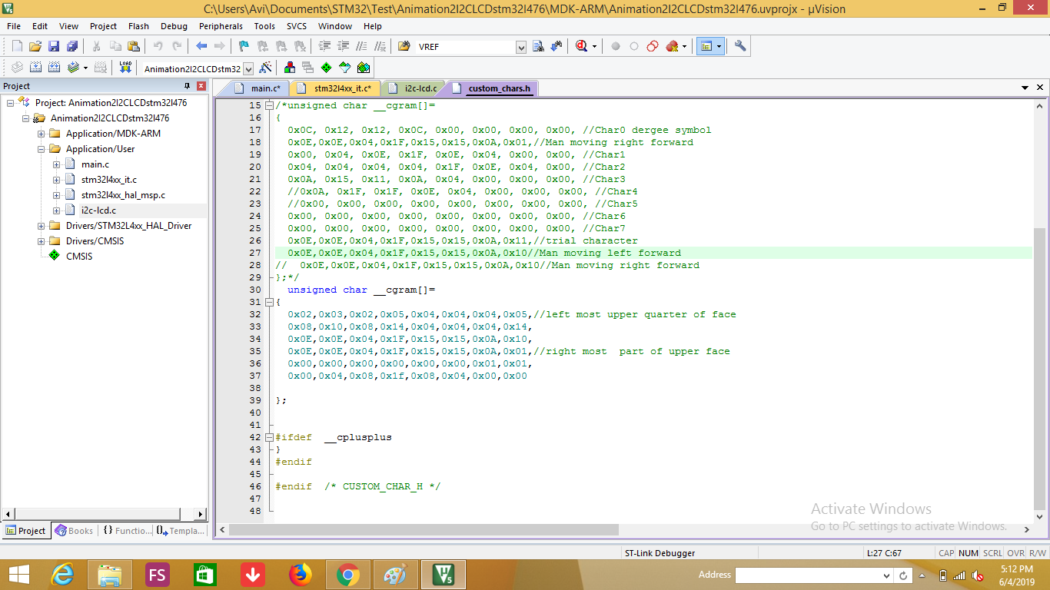Open Manage Run-Time Environment green diamond icon

327,68
